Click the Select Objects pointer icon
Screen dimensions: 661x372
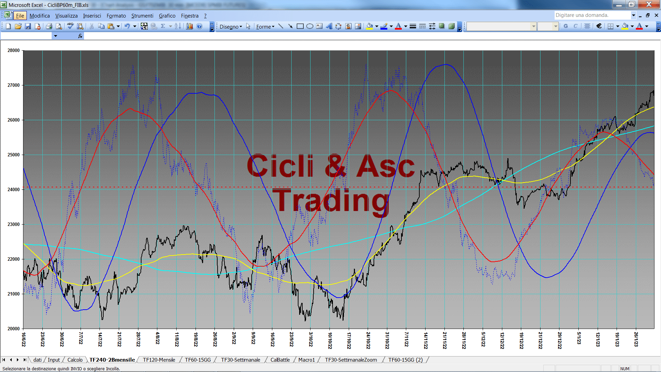(x=248, y=27)
